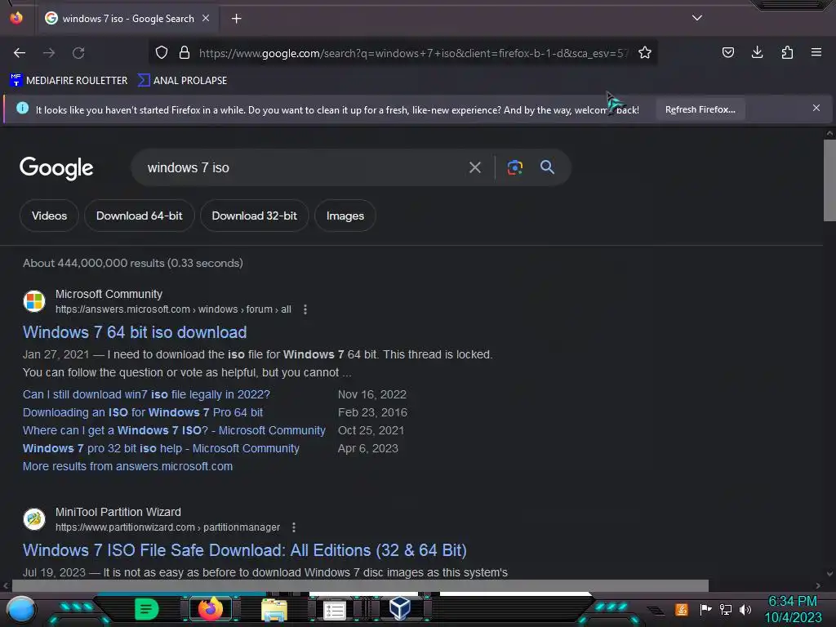Viewport: 836px width, 627px height.
Task: Reload the page with the refresh icon
Action: click(x=78, y=53)
